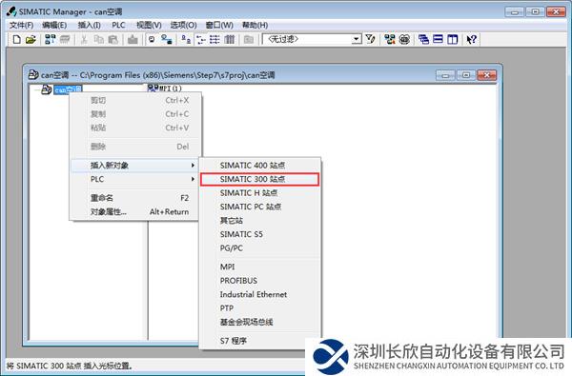Open project using the folder icon
This screenshot has height=376, width=572.
click(x=31, y=39)
